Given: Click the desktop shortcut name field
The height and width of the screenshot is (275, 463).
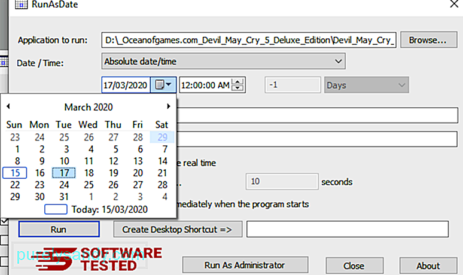Looking at the screenshot, I should [348, 229].
